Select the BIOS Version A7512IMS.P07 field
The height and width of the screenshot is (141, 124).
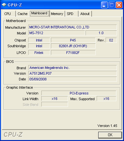pos(72,73)
